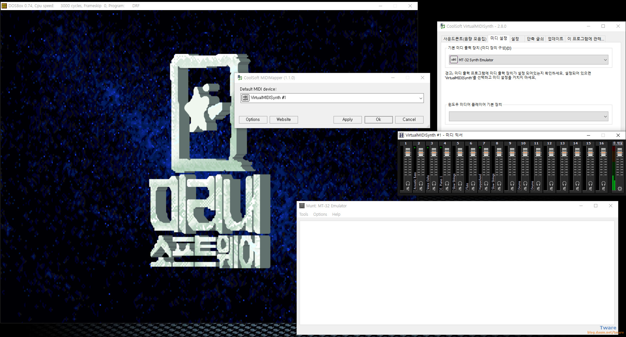The image size is (626, 337).
Task: Click 주 채널 master label in mixer
Action: [x=618, y=143]
